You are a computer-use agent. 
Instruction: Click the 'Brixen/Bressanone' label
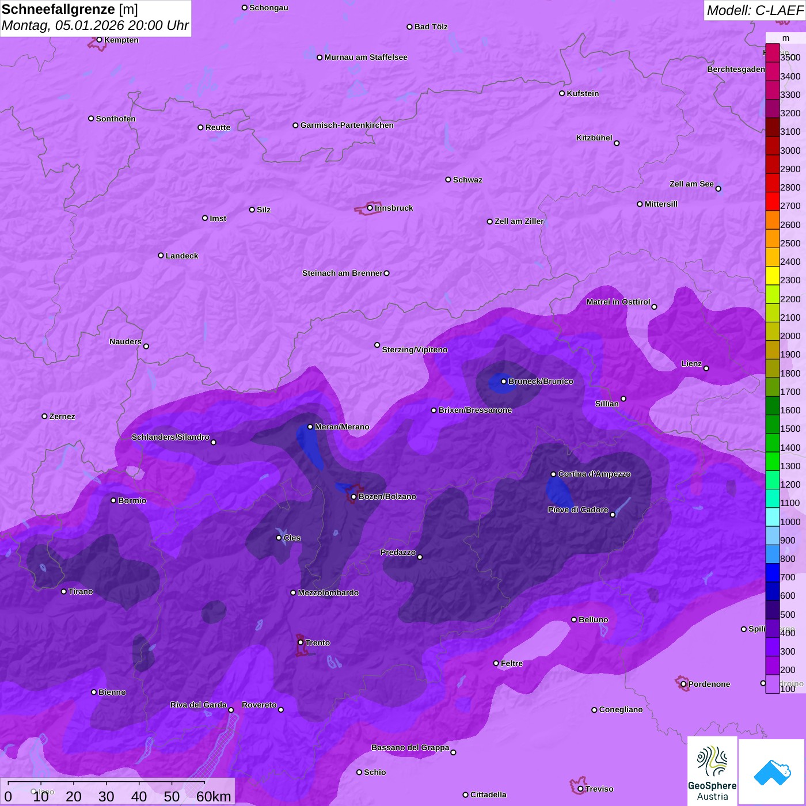[x=475, y=410]
